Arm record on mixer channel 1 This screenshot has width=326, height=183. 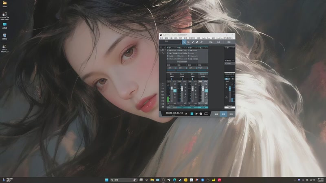[x=175, y=94]
